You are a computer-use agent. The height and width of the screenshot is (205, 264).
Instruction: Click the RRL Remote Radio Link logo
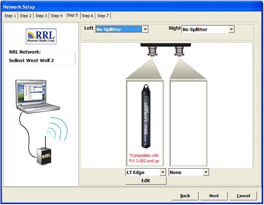[41, 36]
